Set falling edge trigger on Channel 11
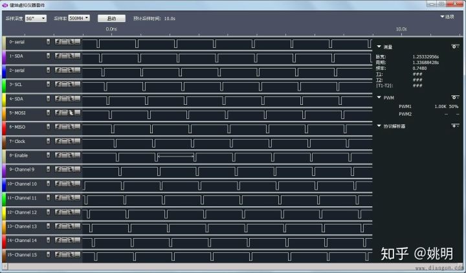Image resolution: width=466 pixels, height=273 pixels. click(x=71, y=198)
